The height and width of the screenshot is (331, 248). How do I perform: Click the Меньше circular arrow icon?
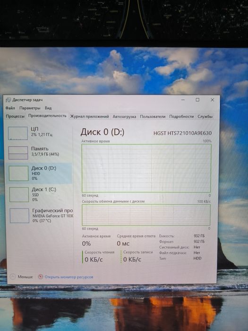click(x=13, y=277)
